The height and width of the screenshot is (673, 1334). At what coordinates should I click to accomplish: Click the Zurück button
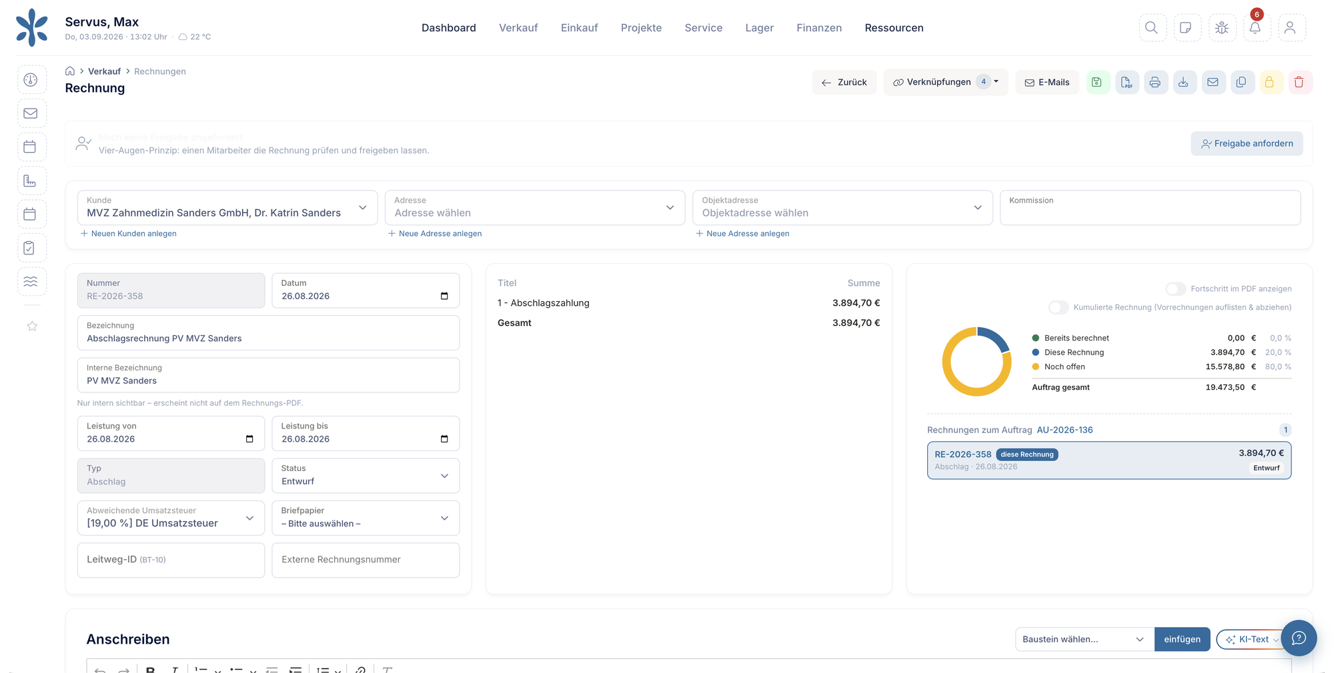(x=844, y=82)
